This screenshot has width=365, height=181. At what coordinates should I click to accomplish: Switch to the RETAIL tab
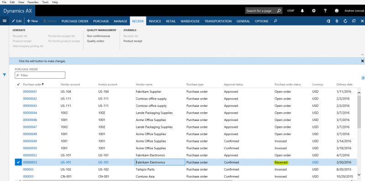click(x=171, y=21)
